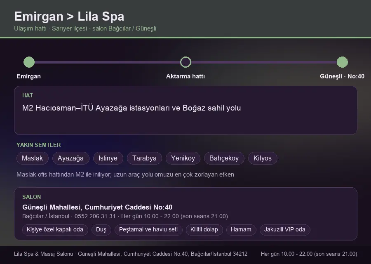Click the HAT section label

28,95
